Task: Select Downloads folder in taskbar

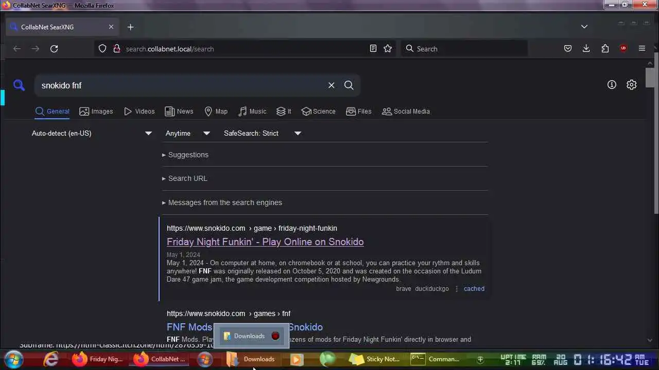Action: coord(252,359)
